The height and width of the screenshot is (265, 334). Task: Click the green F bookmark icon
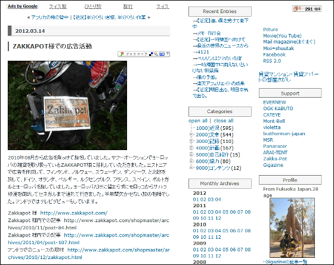click(x=122, y=54)
